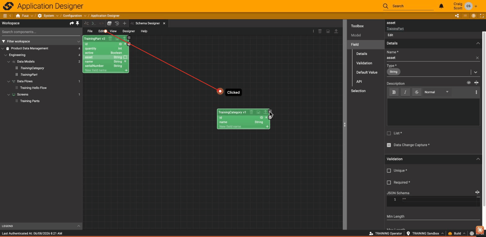Open the help question mark icon
Viewport: 486px width, 237px height.
[474, 16]
